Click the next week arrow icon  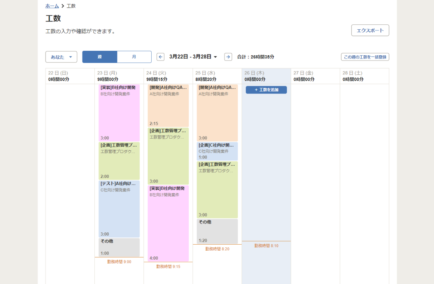click(x=228, y=56)
